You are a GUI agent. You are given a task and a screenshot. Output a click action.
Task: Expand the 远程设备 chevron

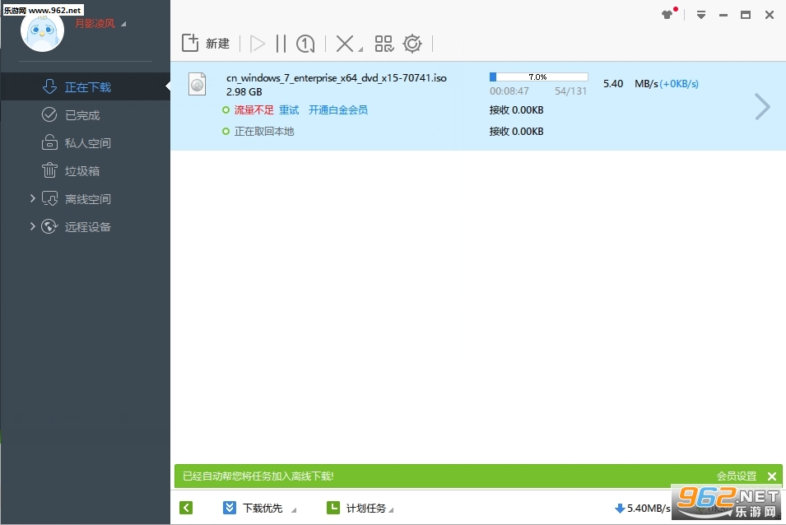33,226
